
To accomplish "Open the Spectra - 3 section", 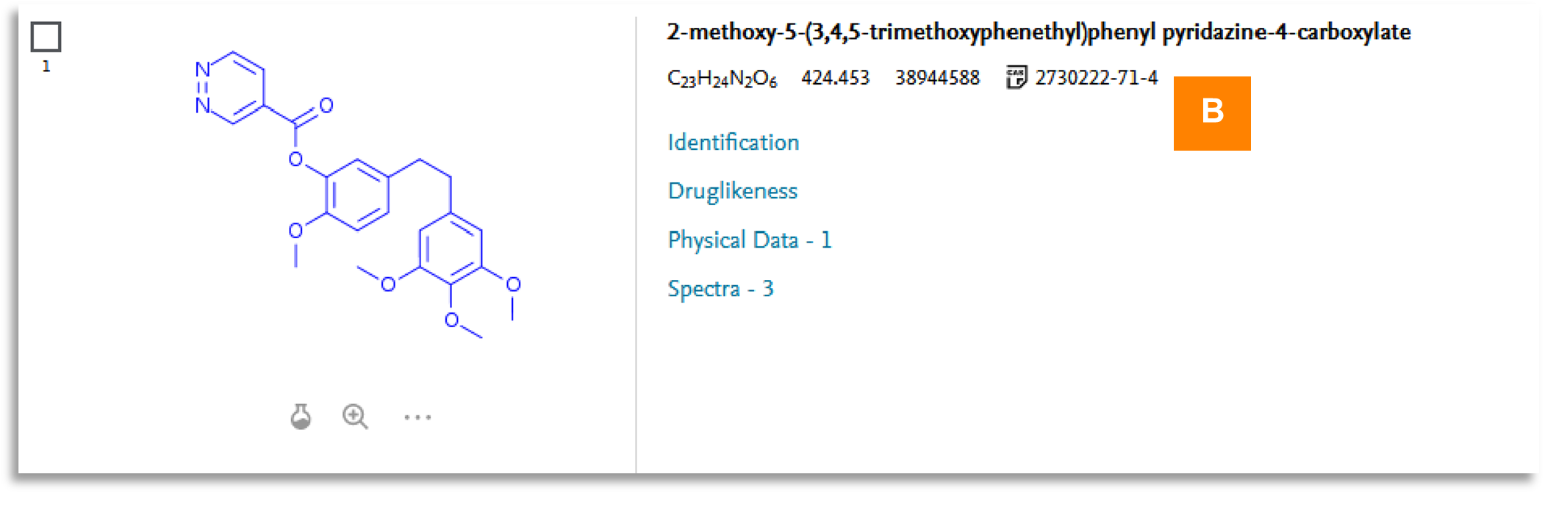I will (720, 289).
